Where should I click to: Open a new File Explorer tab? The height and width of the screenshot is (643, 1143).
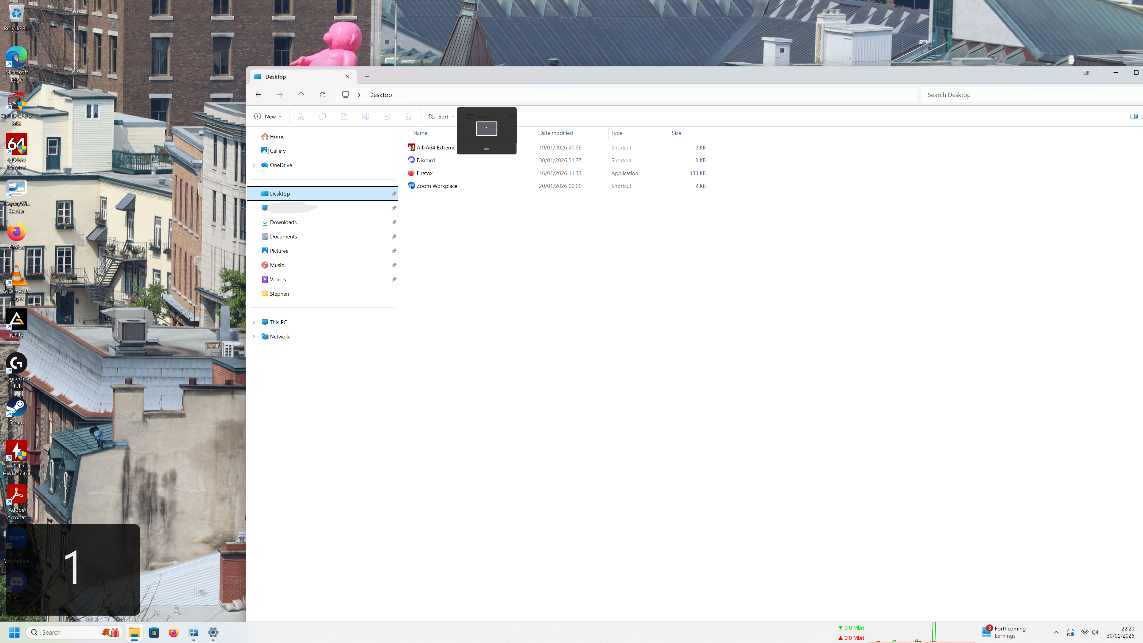(367, 76)
